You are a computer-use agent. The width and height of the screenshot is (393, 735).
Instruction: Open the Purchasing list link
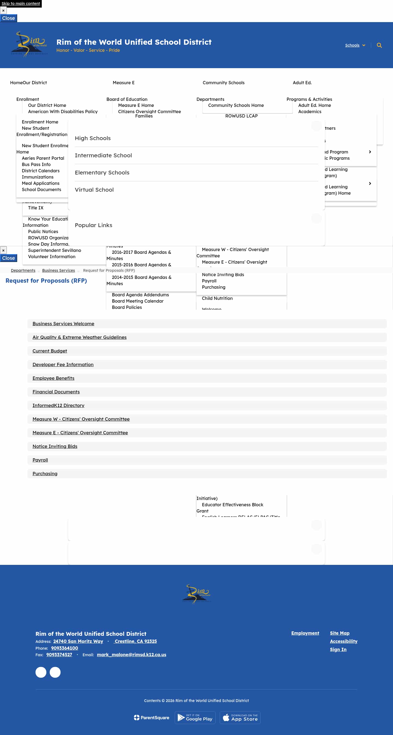point(45,474)
